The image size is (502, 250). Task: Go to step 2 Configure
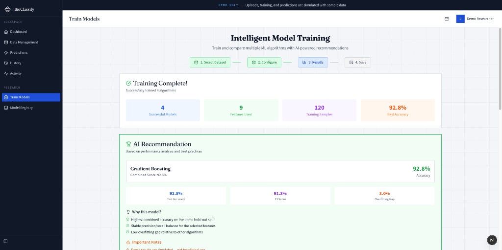(264, 62)
